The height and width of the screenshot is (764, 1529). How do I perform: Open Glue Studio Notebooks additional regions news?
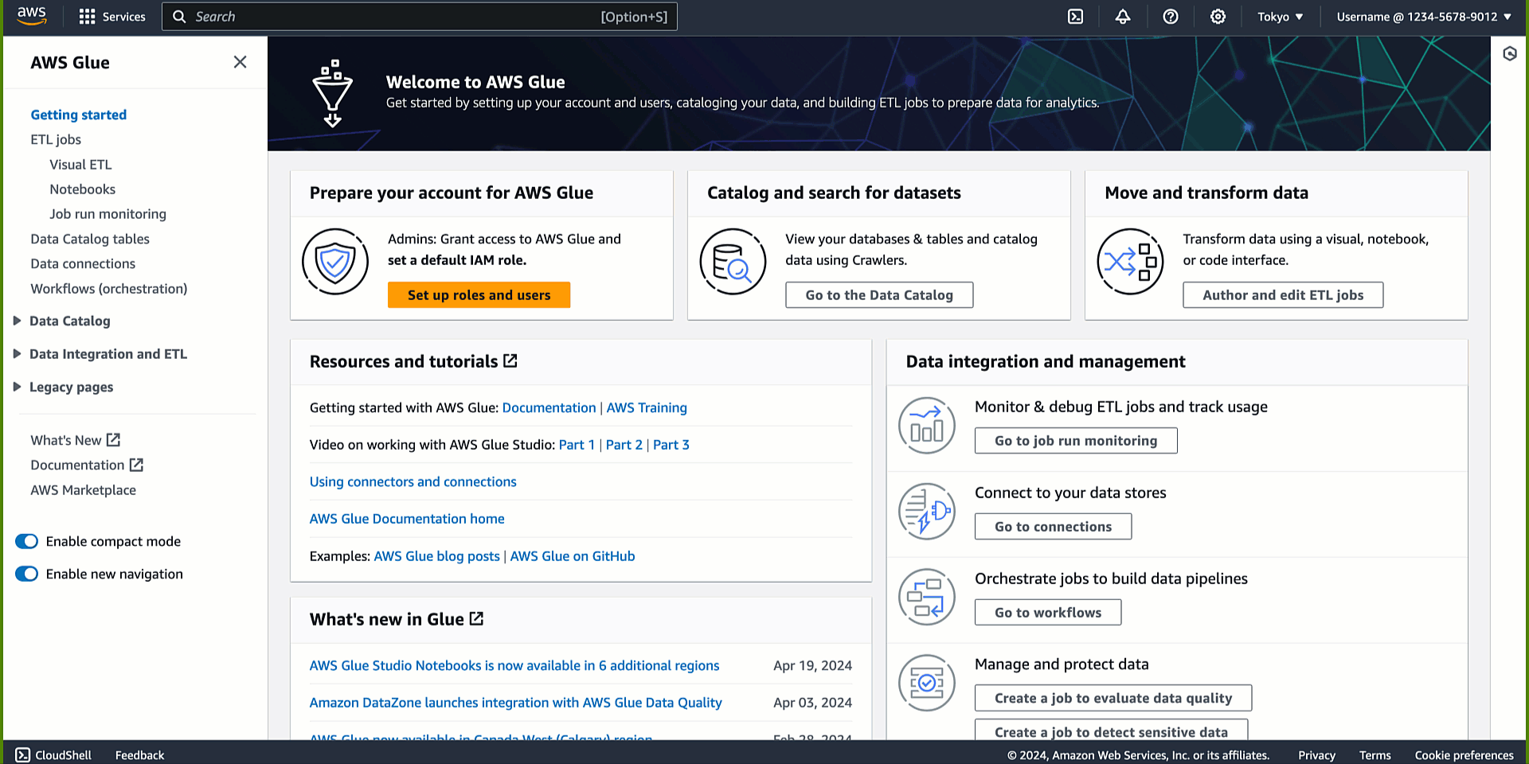pos(514,665)
